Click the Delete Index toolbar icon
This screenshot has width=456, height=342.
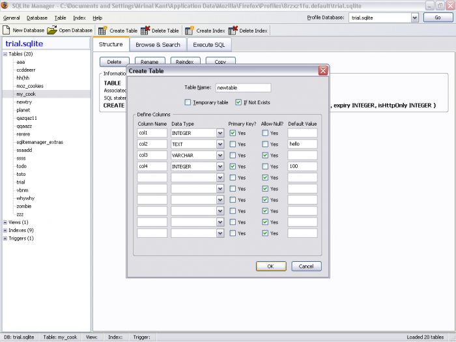pos(233,30)
